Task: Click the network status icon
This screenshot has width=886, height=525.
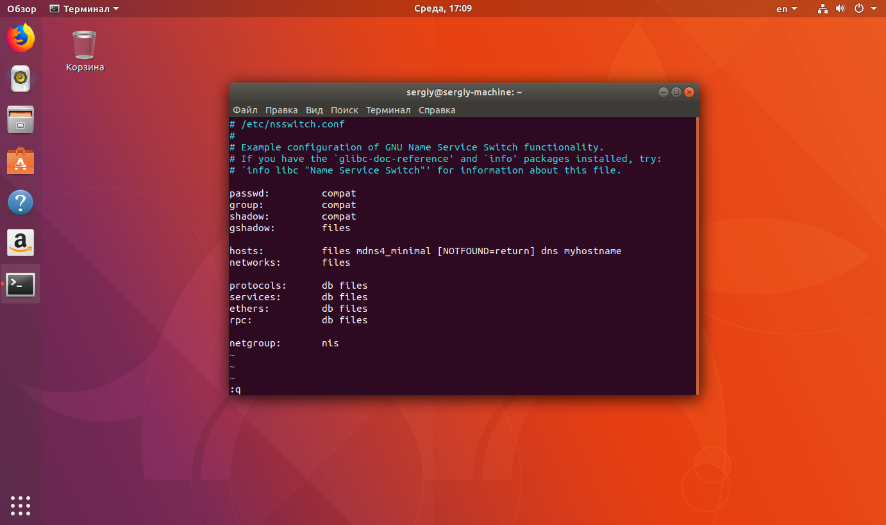Action: click(823, 9)
